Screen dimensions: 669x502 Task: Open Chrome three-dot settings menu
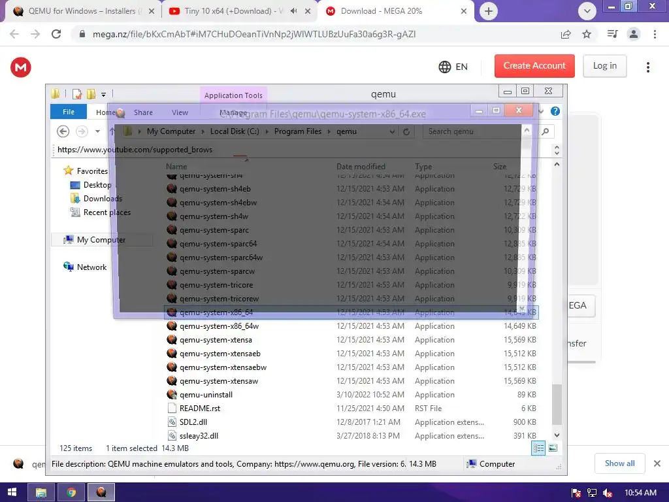(x=655, y=34)
